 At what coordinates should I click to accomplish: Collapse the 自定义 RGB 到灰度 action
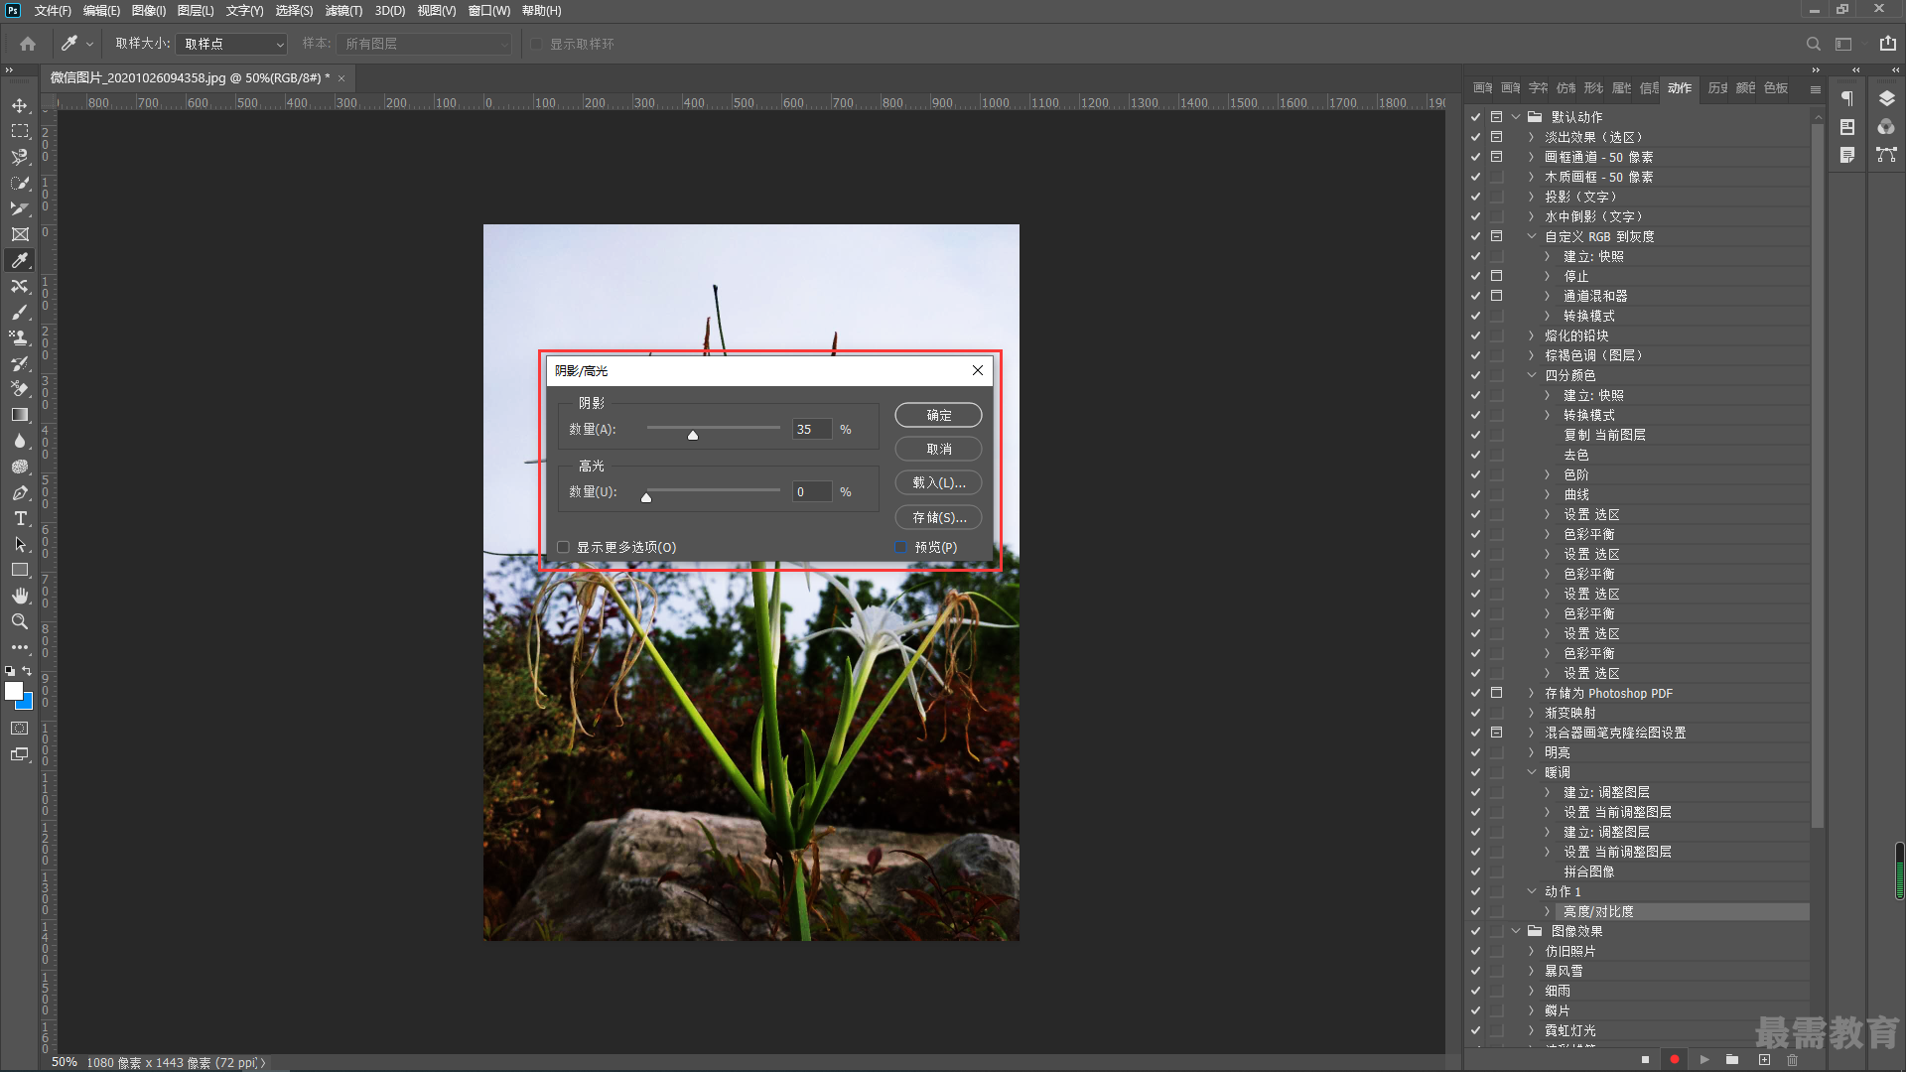pos(1532,236)
